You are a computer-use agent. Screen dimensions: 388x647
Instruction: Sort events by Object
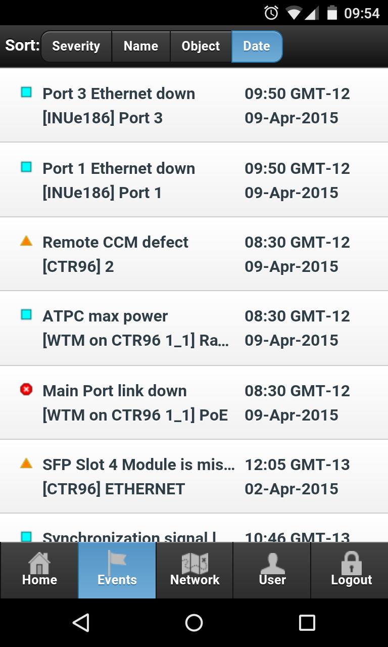[x=201, y=47]
